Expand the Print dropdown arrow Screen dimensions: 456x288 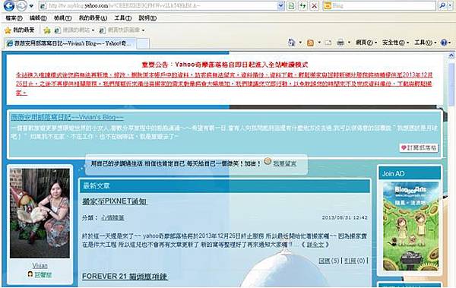click(x=349, y=43)
